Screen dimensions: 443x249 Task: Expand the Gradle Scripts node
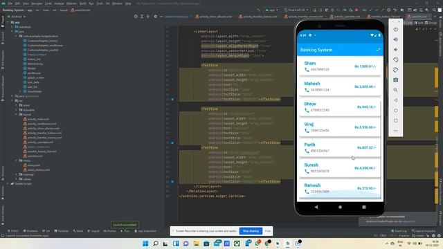[8, 184]
